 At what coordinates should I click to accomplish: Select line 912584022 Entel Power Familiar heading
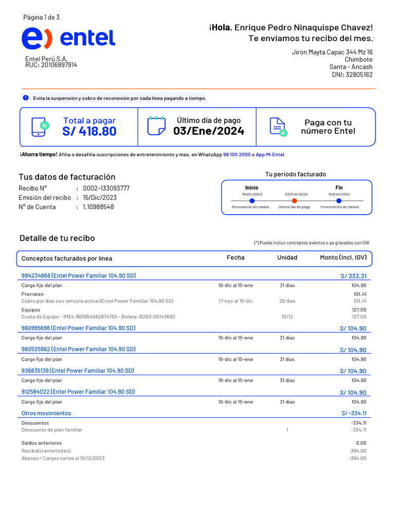(78, 392)
